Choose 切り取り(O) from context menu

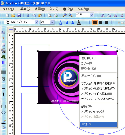tap(98, 58)
